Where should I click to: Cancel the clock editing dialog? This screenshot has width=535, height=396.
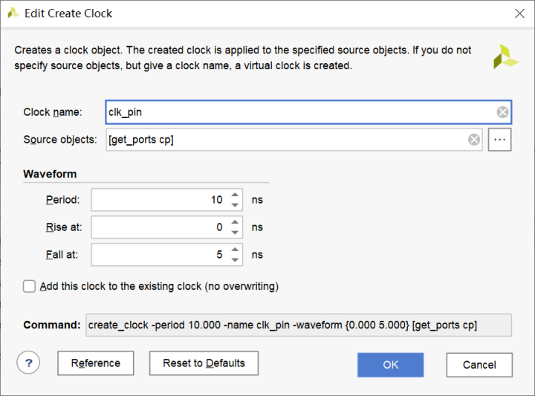[x=479, y=365]
